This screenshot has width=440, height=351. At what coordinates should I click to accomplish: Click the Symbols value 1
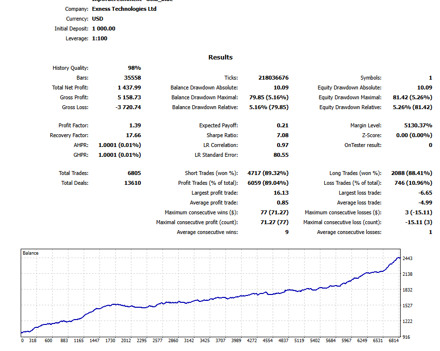(431, 78)
